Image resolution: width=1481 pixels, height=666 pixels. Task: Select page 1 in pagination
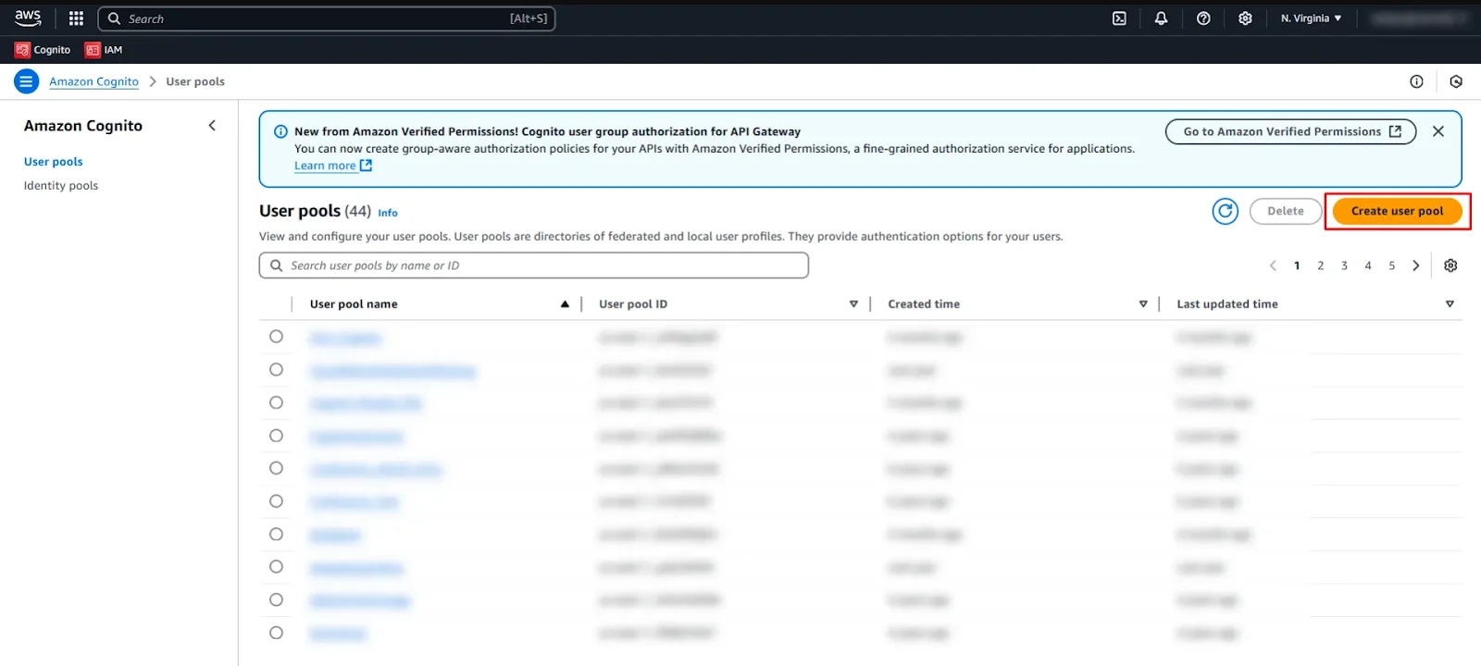(1297, 265)
